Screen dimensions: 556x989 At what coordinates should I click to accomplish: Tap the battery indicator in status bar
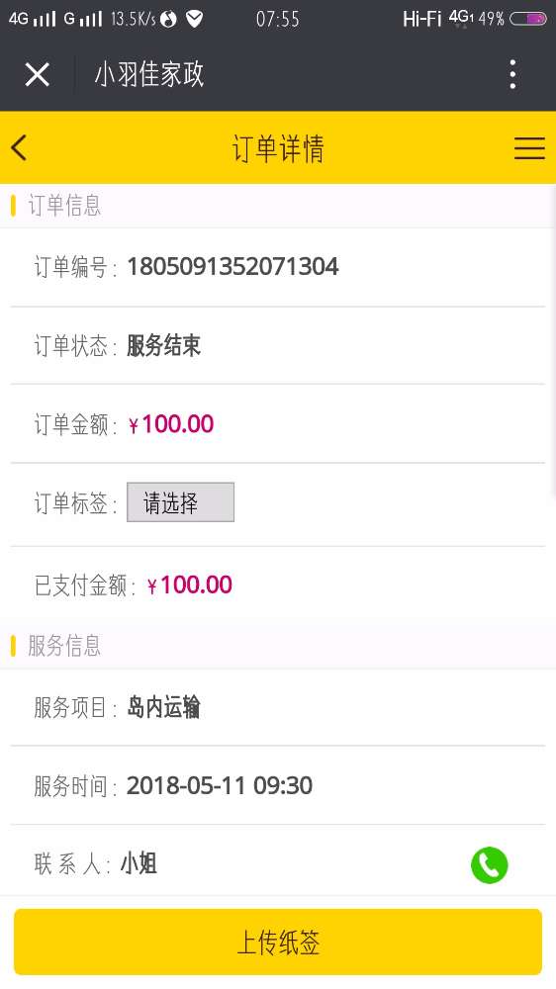527,19
